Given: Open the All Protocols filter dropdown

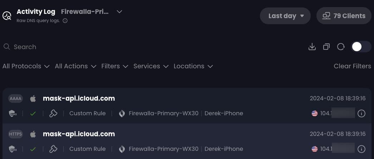Looking at the screenshot, I should [x=26, y=66].
